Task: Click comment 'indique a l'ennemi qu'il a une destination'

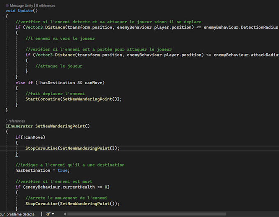Action: pyautogui.click(x=70, y=165)
